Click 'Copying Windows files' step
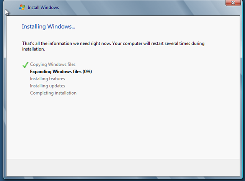Image resolution: width=245 pixels, height=181 pixels. 53,65
